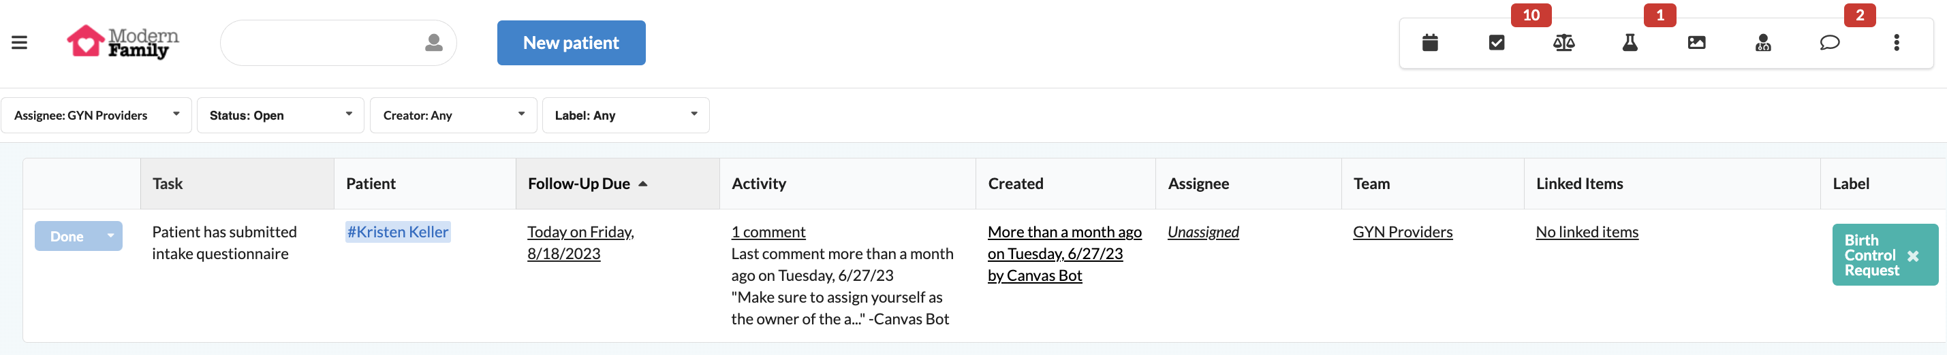The width and height of the screenshot is (1947, 355).
Task: Click the Modern Family home logo
Action: pyautogui.click(x=123, y=42)
